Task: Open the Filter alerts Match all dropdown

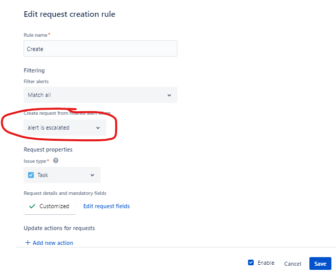Action: pyautogui.click(x=101, y=95)
